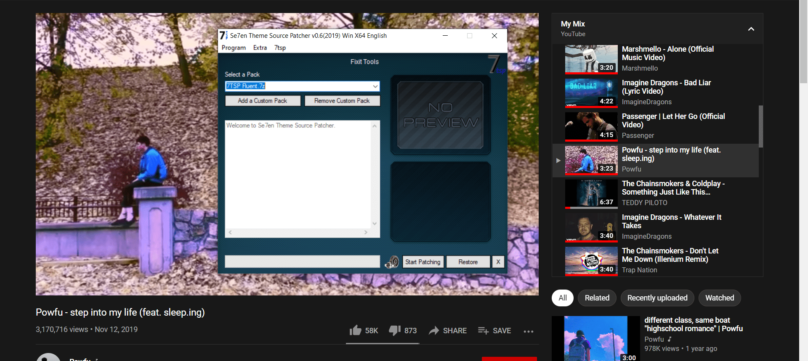Click Add a Custom Pack button
808x361 pixels.
(x=263, y=101)
